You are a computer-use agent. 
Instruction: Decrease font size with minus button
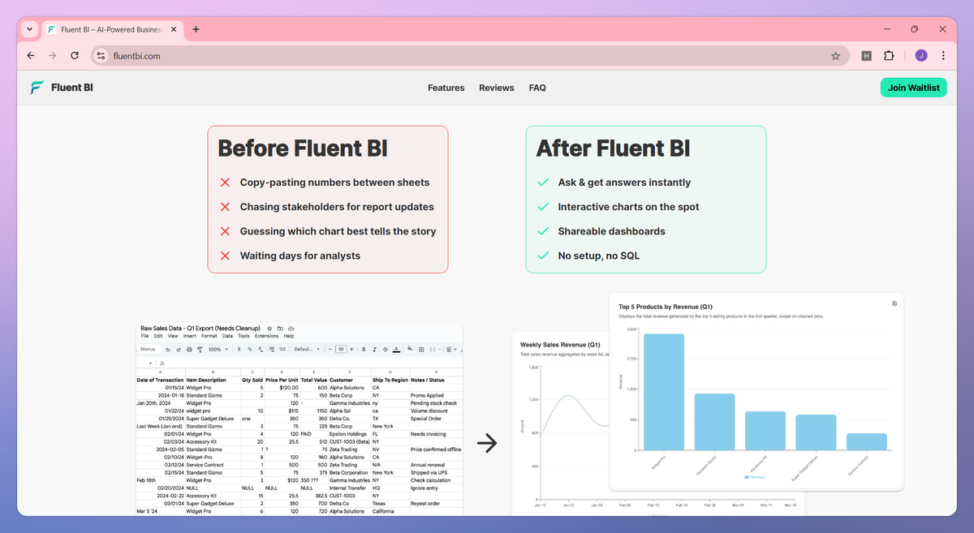[330, 350]
